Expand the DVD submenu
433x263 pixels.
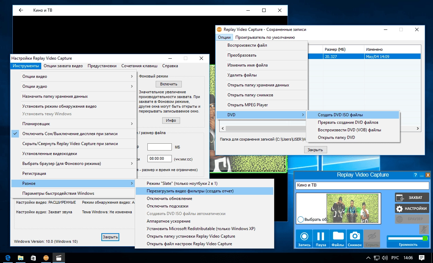[x=262, y=115]
